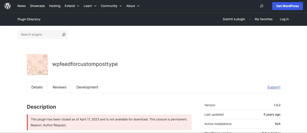The width and height of the screenshot is (307, 133).
Task: Go to the Hosting page
Action: coord(55,6)
